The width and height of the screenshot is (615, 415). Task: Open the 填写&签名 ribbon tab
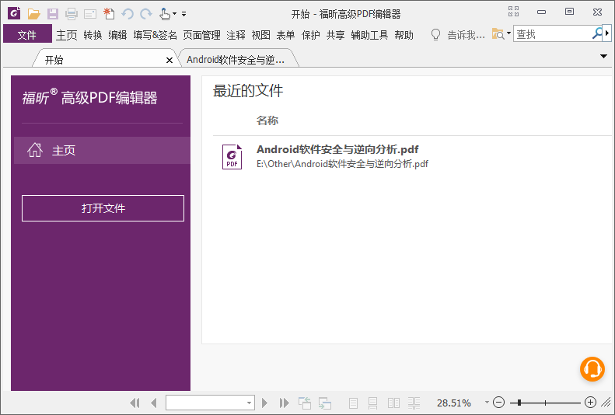[155, 35]
